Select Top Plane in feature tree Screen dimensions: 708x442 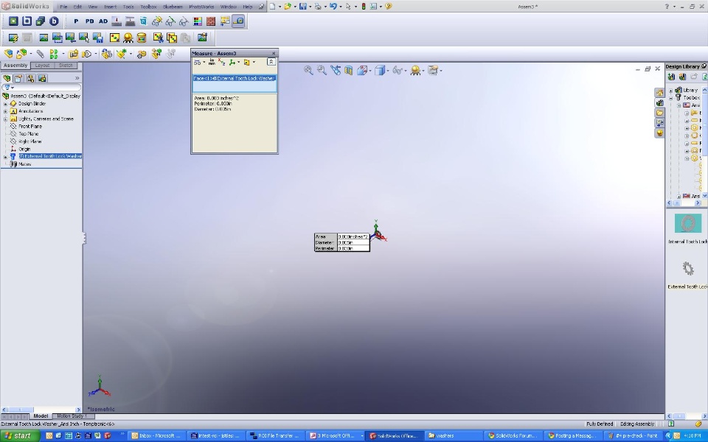click(29, 134)
